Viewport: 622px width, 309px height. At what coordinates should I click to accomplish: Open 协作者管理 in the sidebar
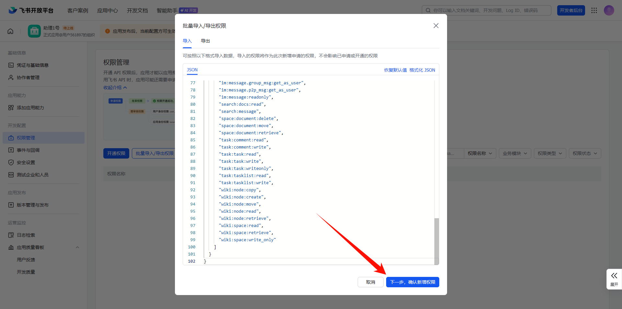pos(28,77)
